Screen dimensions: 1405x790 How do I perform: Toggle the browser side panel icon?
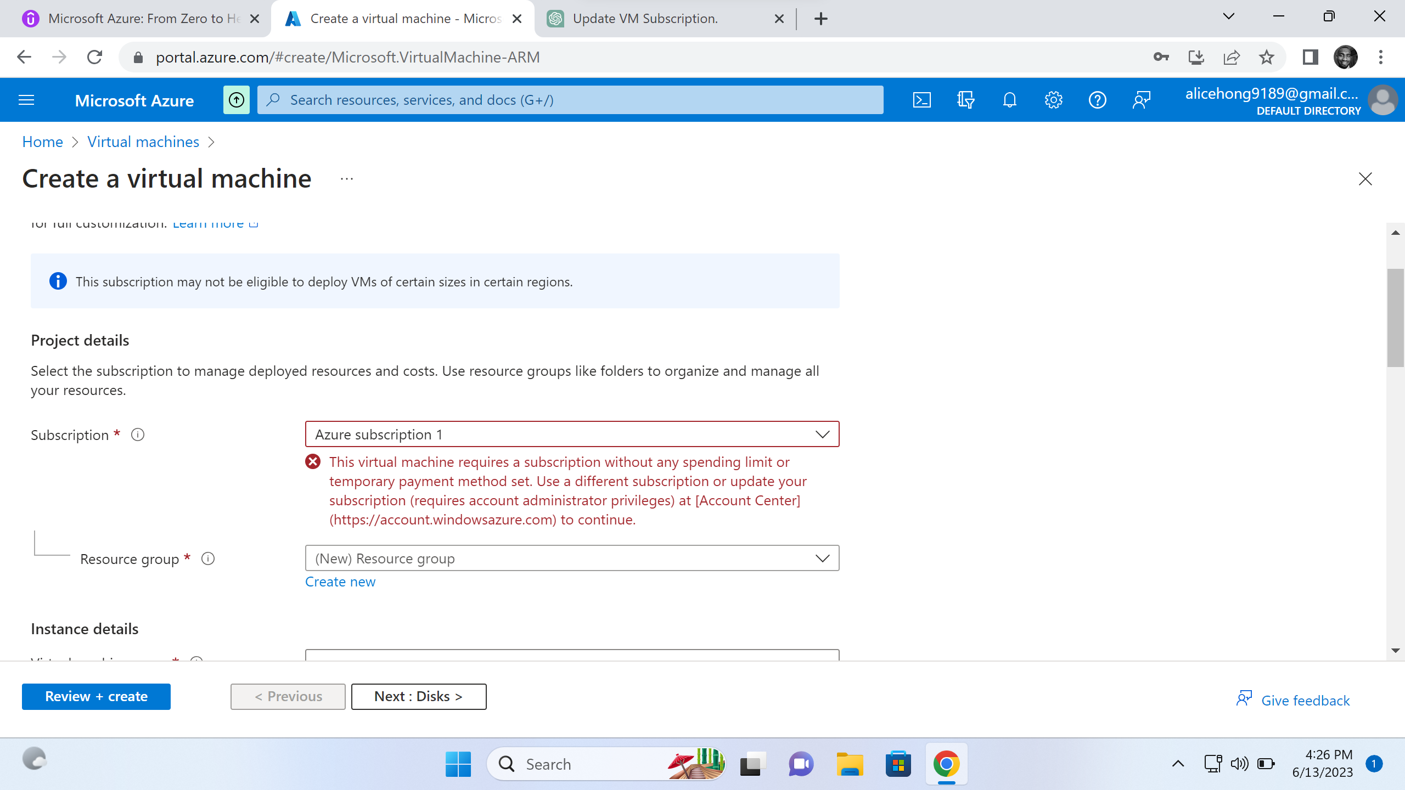tap(1310, 57)
